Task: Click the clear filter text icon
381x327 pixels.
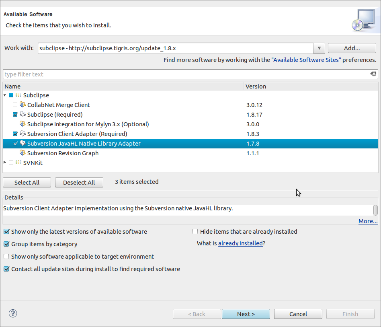Action: [x=373, y=74]
